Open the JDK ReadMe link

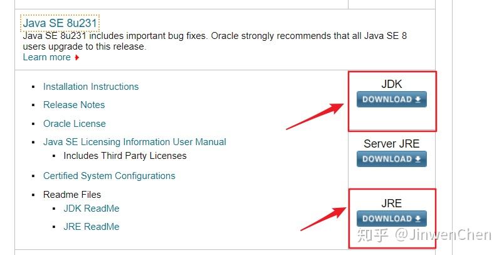(x=92, y=209)
